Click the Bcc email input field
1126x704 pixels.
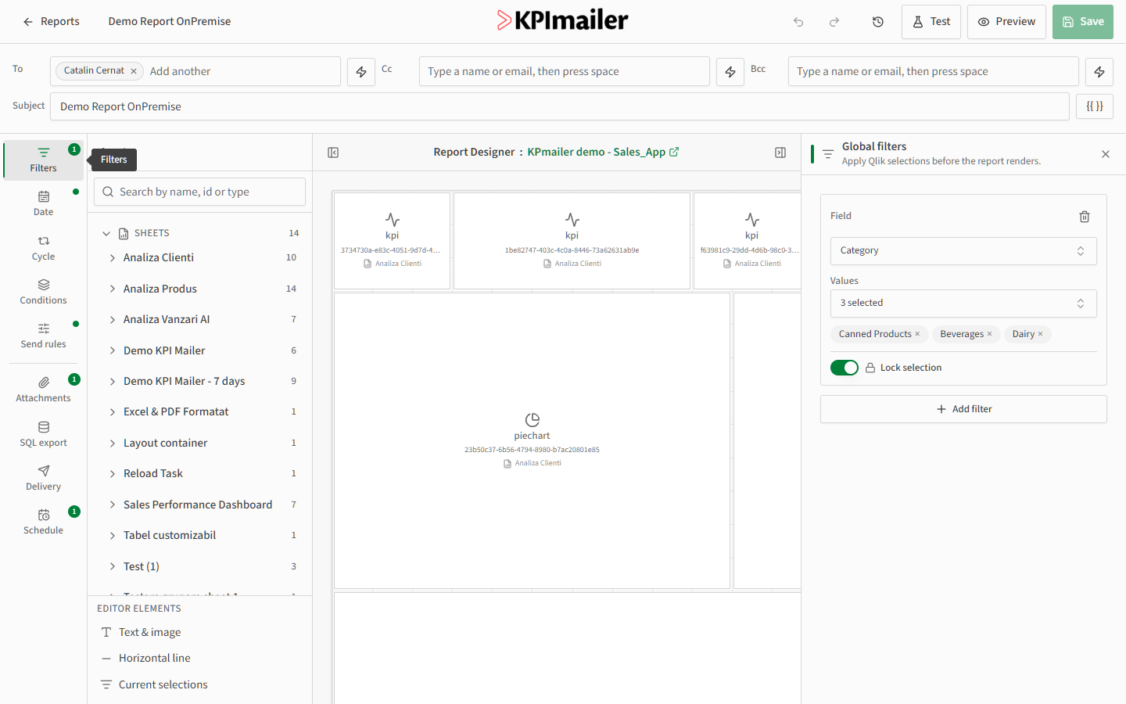934,71
